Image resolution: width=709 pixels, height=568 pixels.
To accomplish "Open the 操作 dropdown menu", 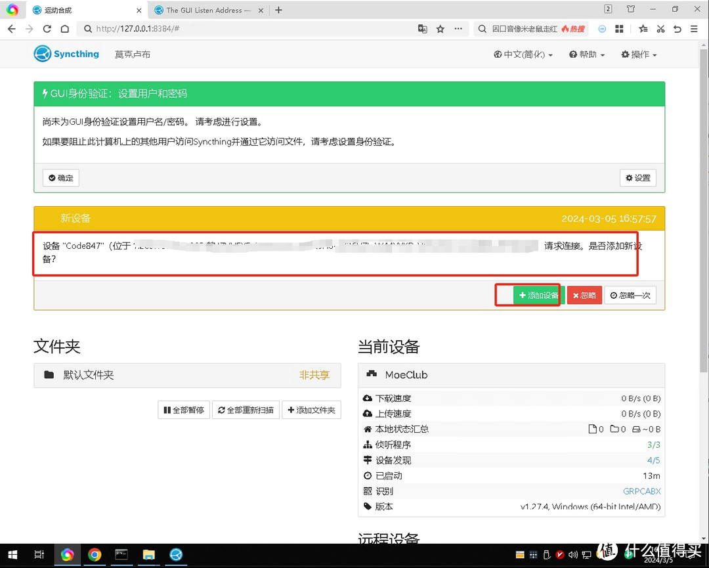I will (637, 55).
